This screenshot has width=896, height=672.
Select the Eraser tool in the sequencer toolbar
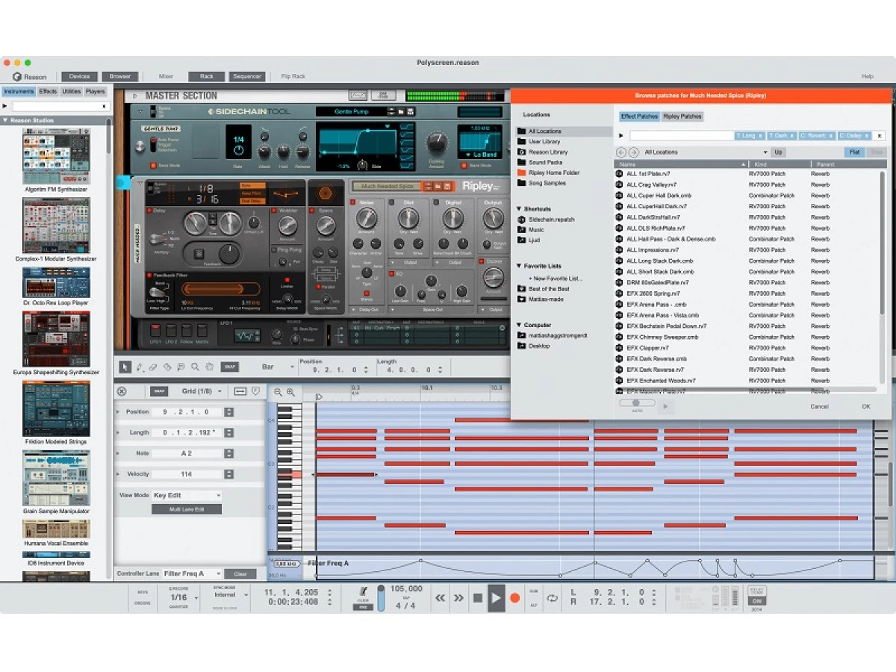[152, 367]
